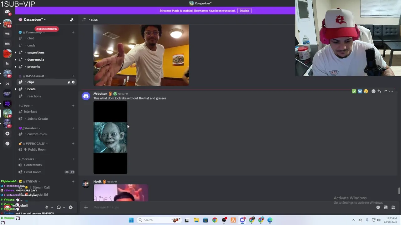Screen dimensions: 401x225
Task: Open File Explorer from taskbar
Action: tap(196, 220)
